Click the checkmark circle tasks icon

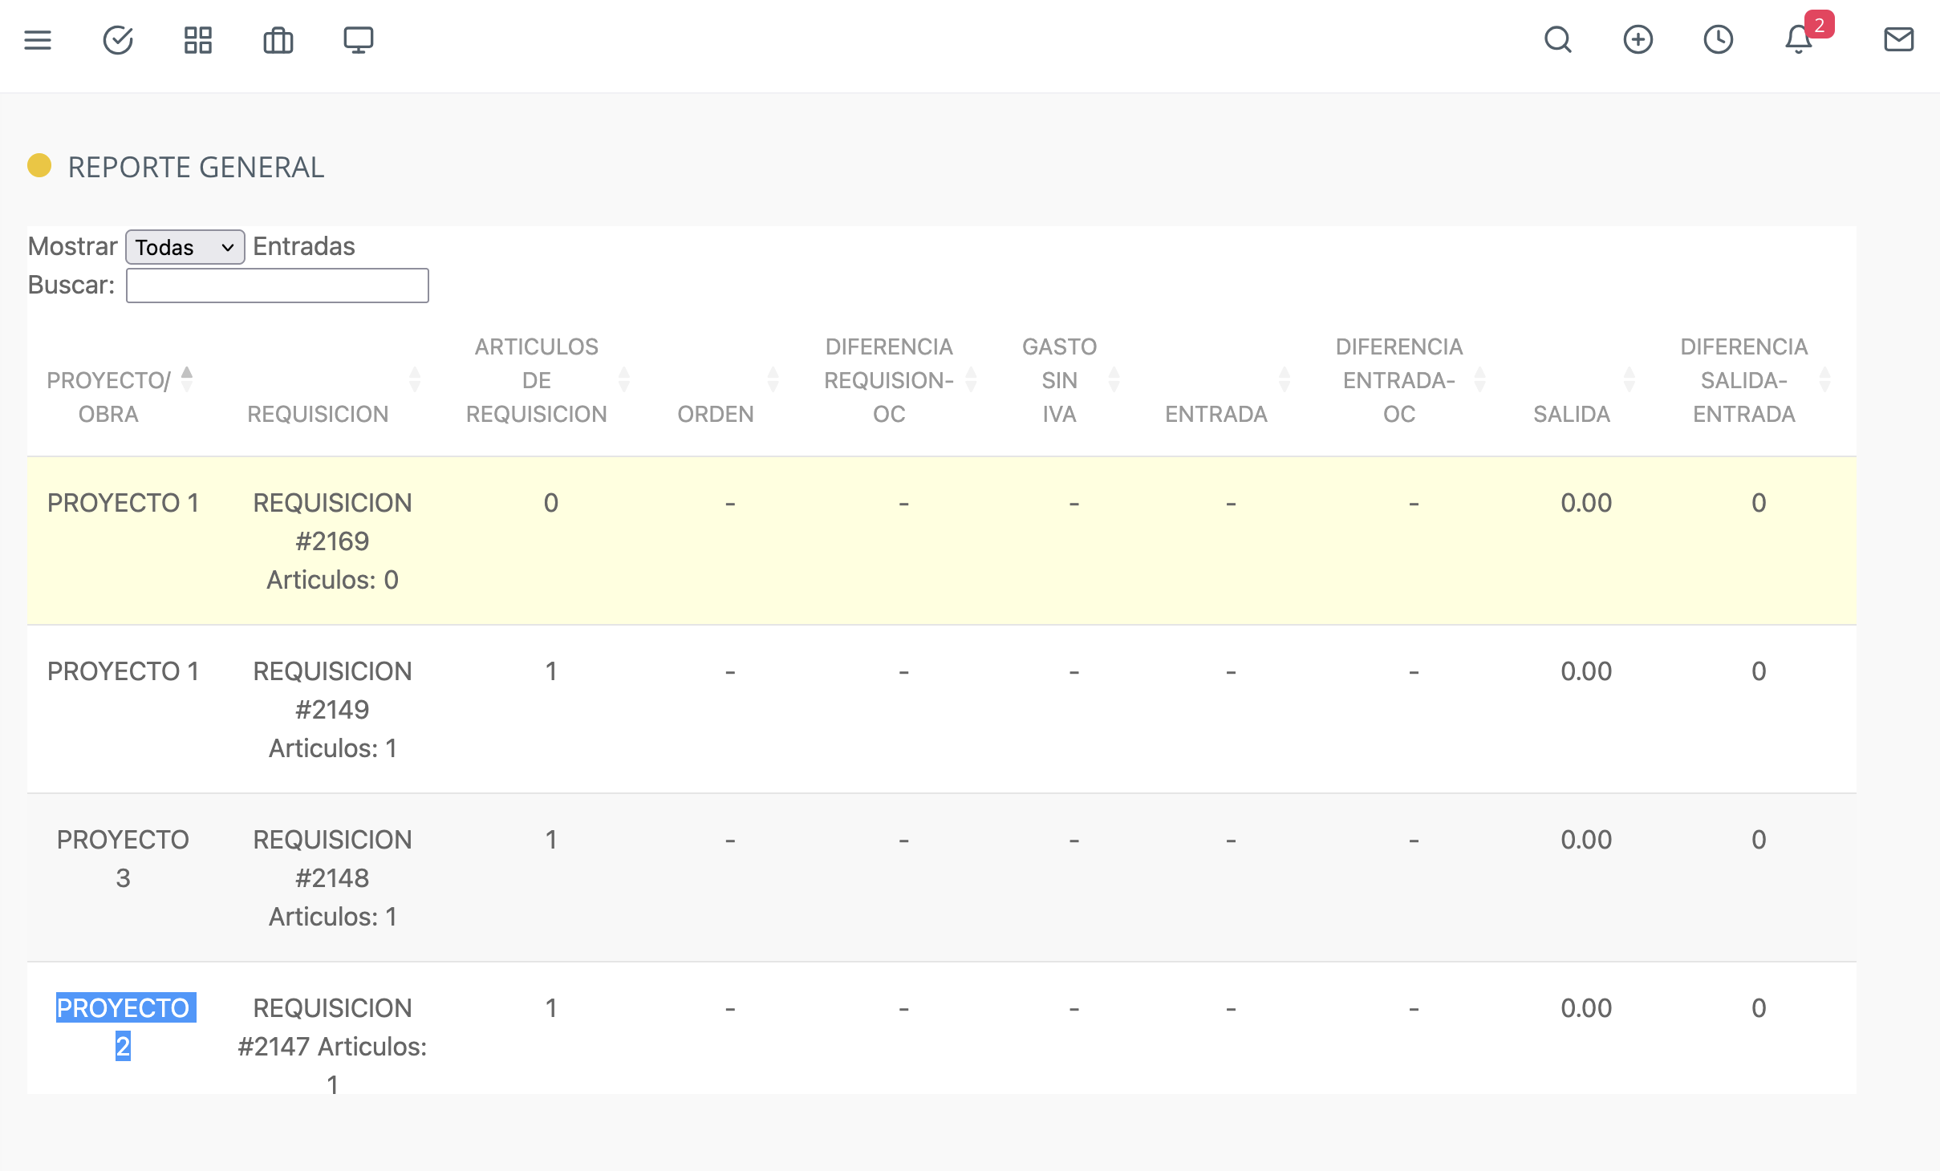click(x=118, y=40)
